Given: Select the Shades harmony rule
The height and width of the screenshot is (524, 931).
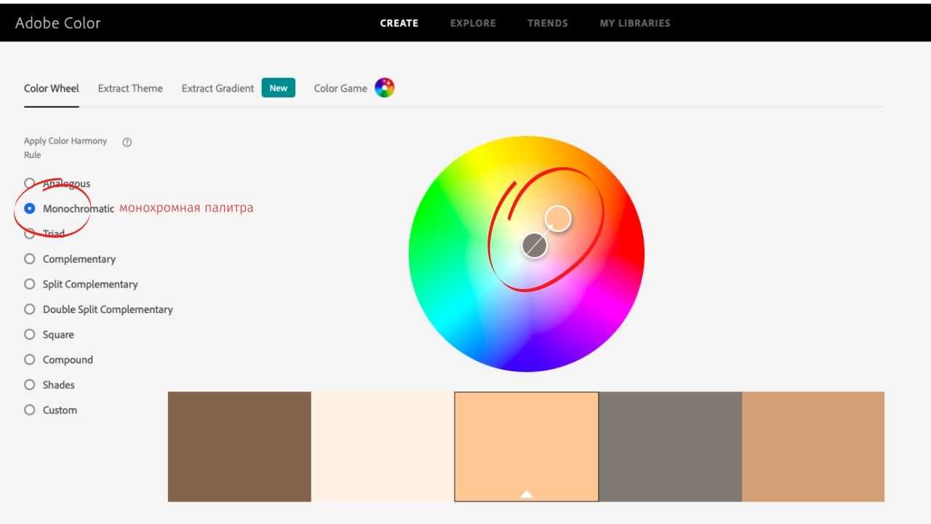Looking at the screenshot, I should [x=30, y=385].
